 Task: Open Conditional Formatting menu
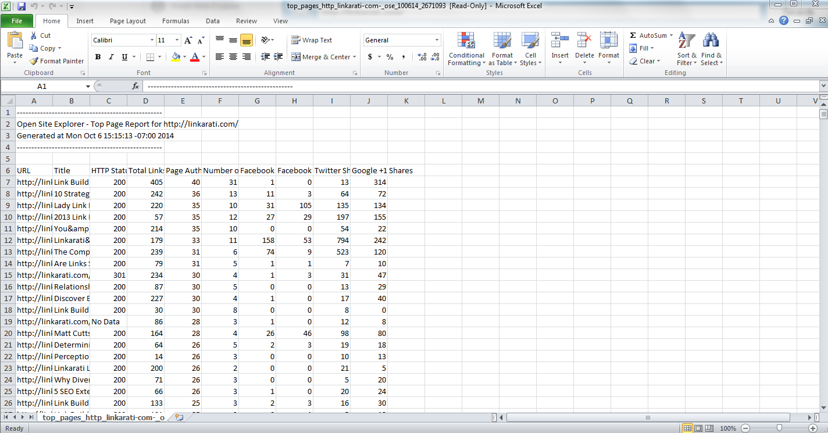click(466, 49)
